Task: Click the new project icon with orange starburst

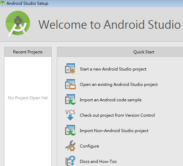Action: coord(70,69)
